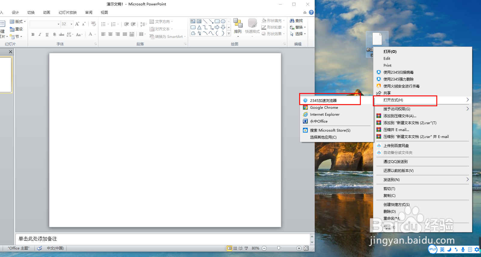Image resolution: width=481 pixels, height=257 pixels.
Task: Start slide show from status bar icon
Action: coord(246,248)
